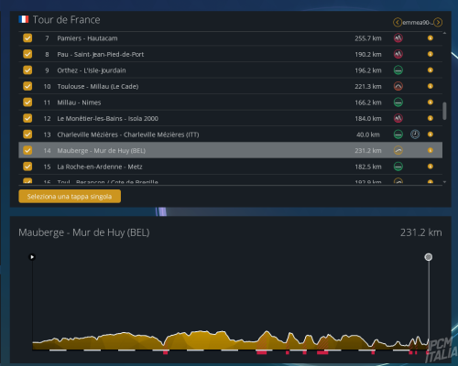Go to next user with right arrow
The height and width of the screenshot is (366, 458).
438,22
